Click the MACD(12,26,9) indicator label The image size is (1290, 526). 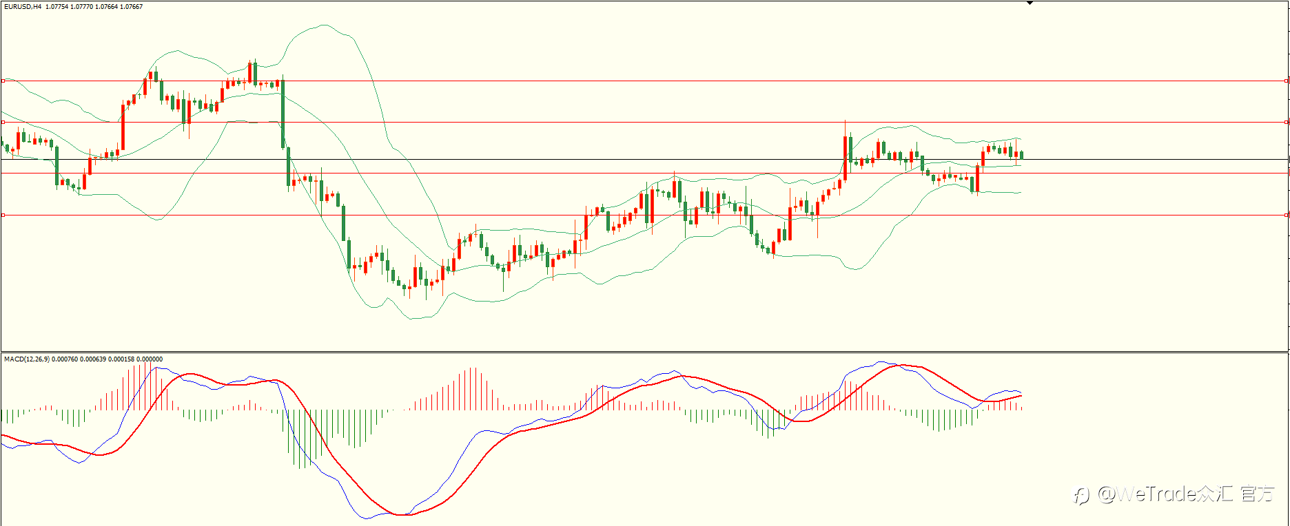tap(27, 359)
